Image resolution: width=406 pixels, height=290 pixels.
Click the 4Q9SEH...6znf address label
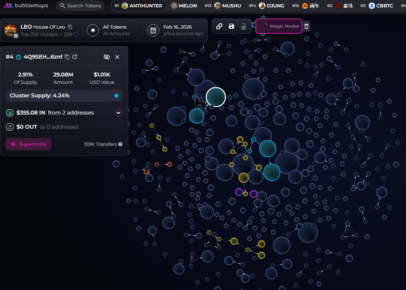tap(43, 57)
